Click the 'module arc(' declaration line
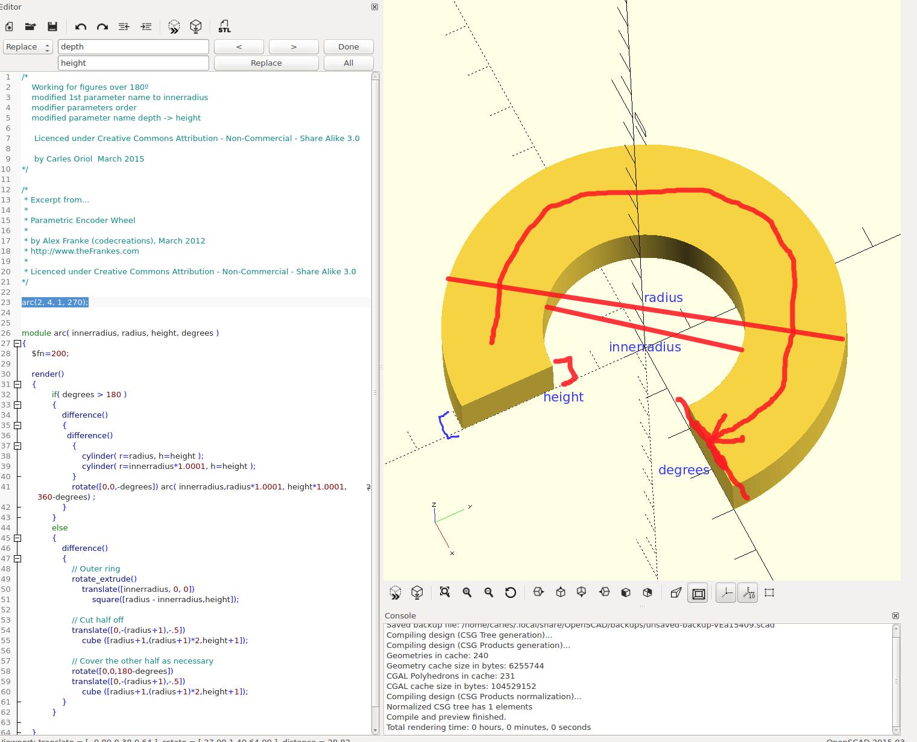Viewport: 917px width, 742px height. point(120,333)
